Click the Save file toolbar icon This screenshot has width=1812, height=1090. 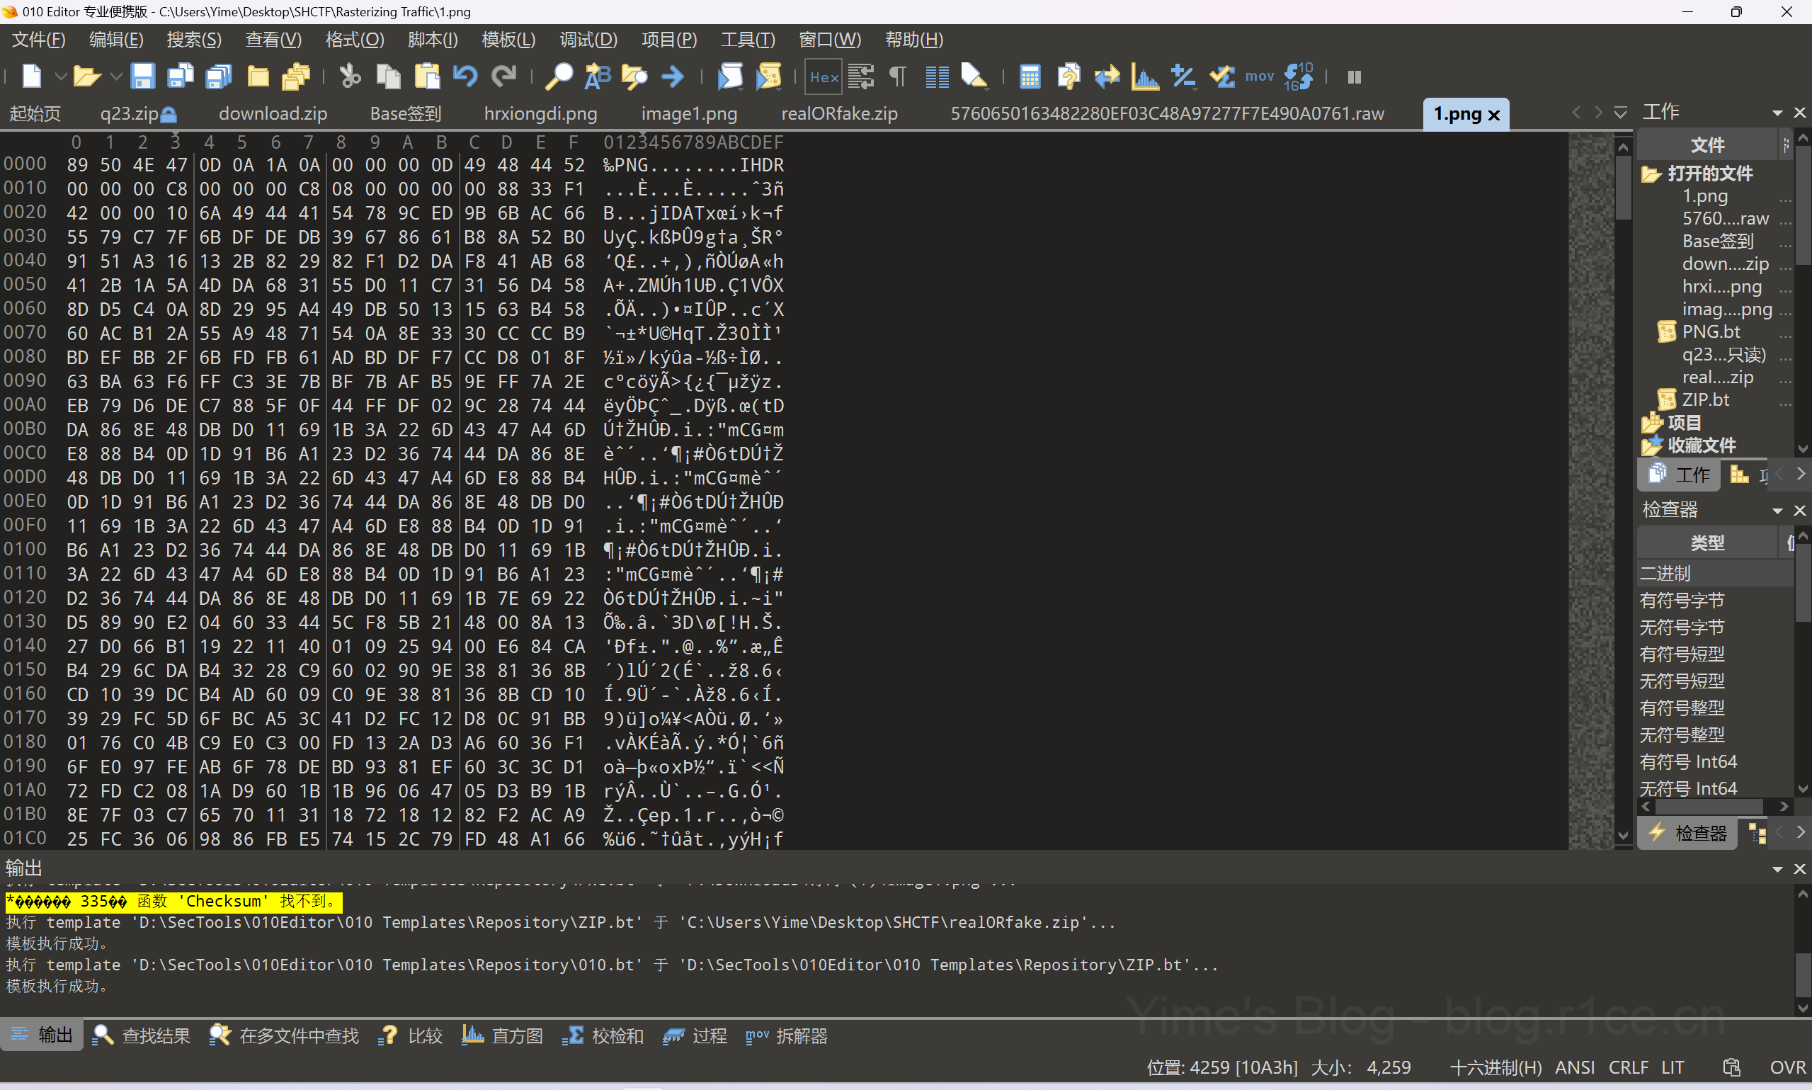pyautogui.click(x=142, y=76)
